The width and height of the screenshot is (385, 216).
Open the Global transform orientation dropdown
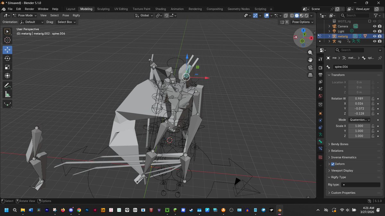[x=144, y=15]
